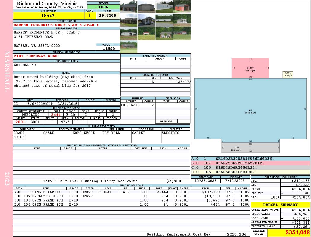Click Richmond County, Virginia title

click(x=47, y=3)
